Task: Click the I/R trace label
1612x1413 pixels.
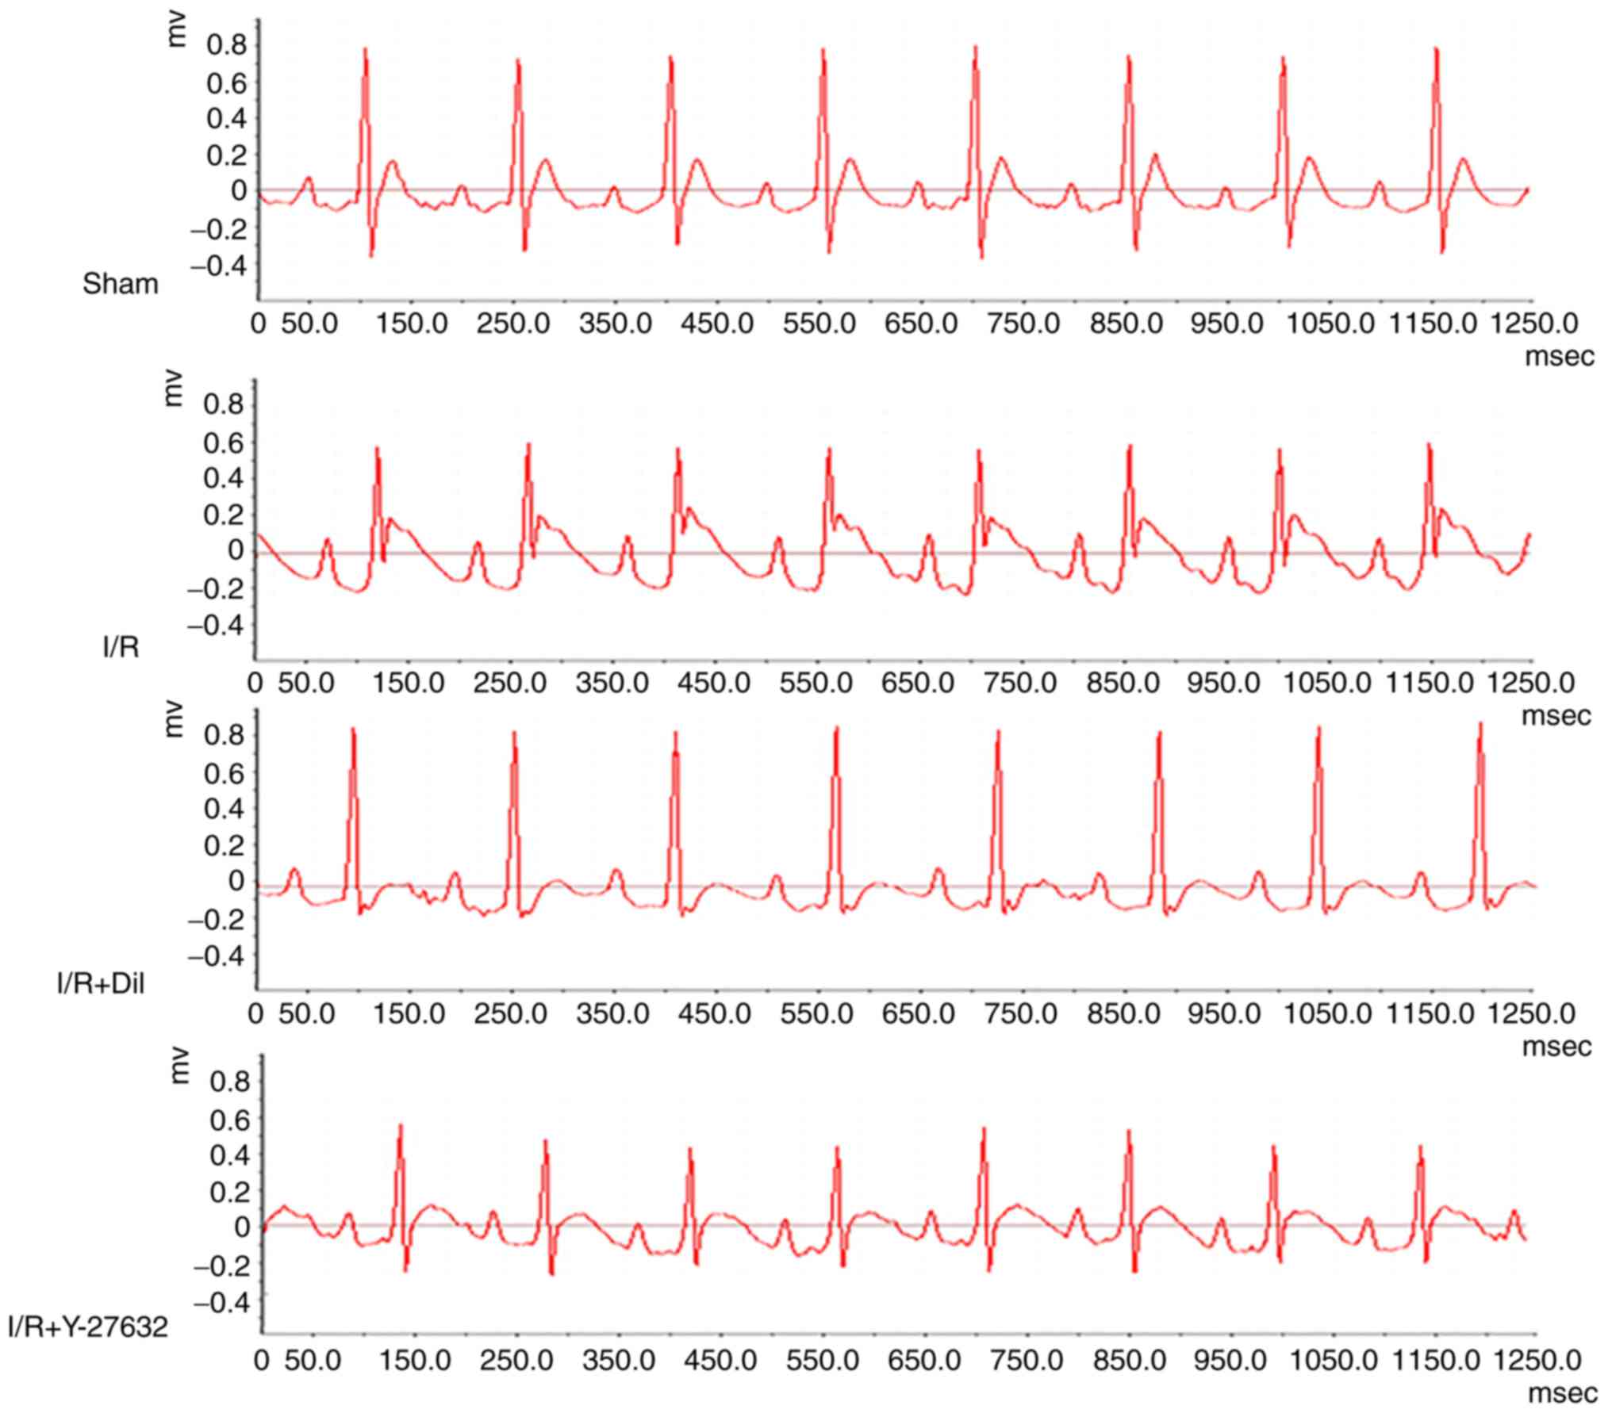Action: click(121, 649)
